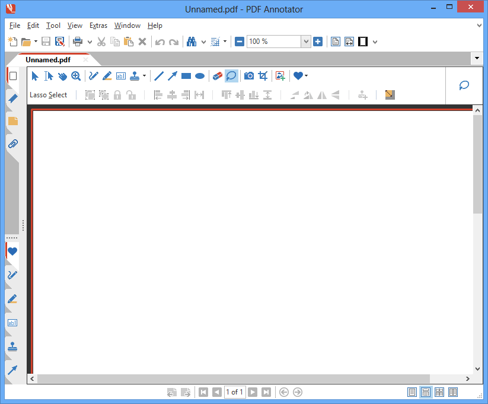Toggle the Zoom magnifier tool
The height and width of the screenshot is (404, 488).
point(76,76)
